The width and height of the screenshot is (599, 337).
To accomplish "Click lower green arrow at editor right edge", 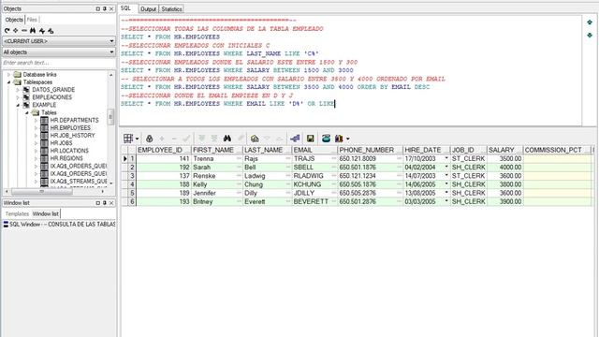I will coord(590,36).
